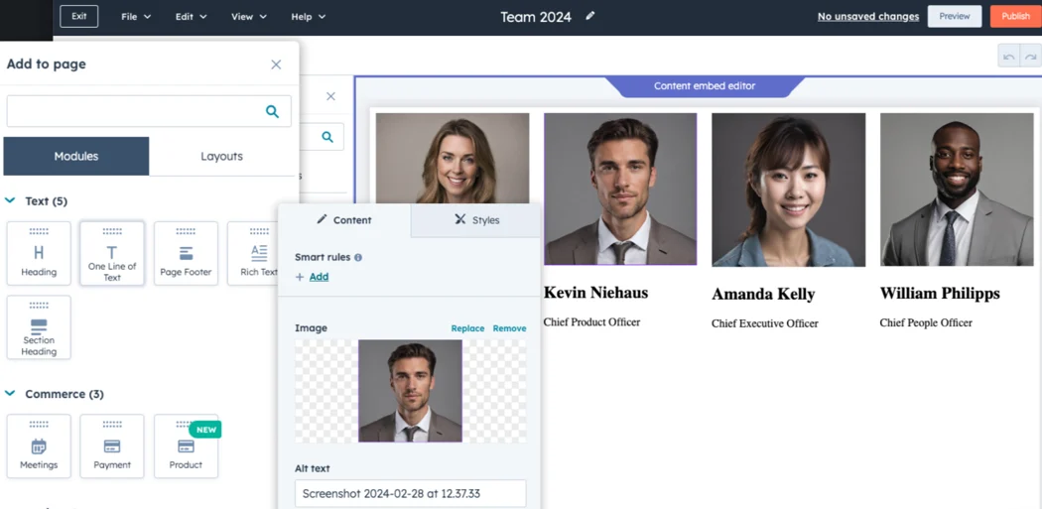Open the Edit menu
This screenshot has width=1042, height=509.
coord(192,17)
